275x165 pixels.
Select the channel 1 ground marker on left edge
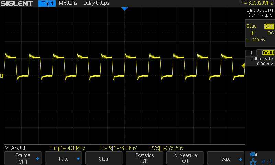[2, 76]
